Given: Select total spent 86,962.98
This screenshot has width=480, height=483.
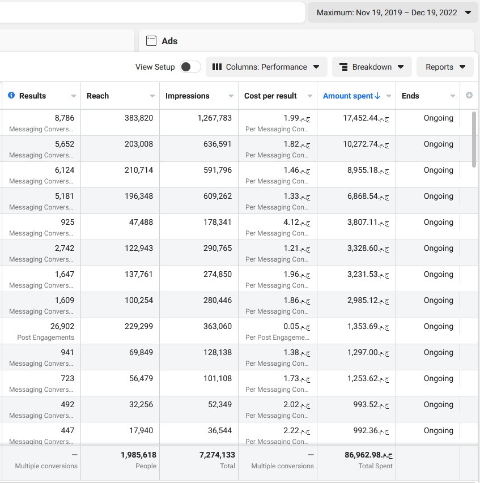Looking at the screenshot, I should click(x=368, y=455).
